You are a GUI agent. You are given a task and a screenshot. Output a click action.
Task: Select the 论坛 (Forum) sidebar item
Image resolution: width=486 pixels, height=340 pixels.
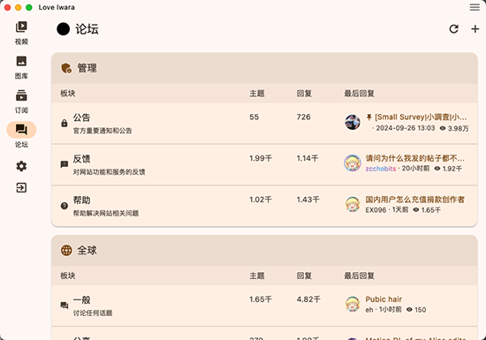point(21,135)
